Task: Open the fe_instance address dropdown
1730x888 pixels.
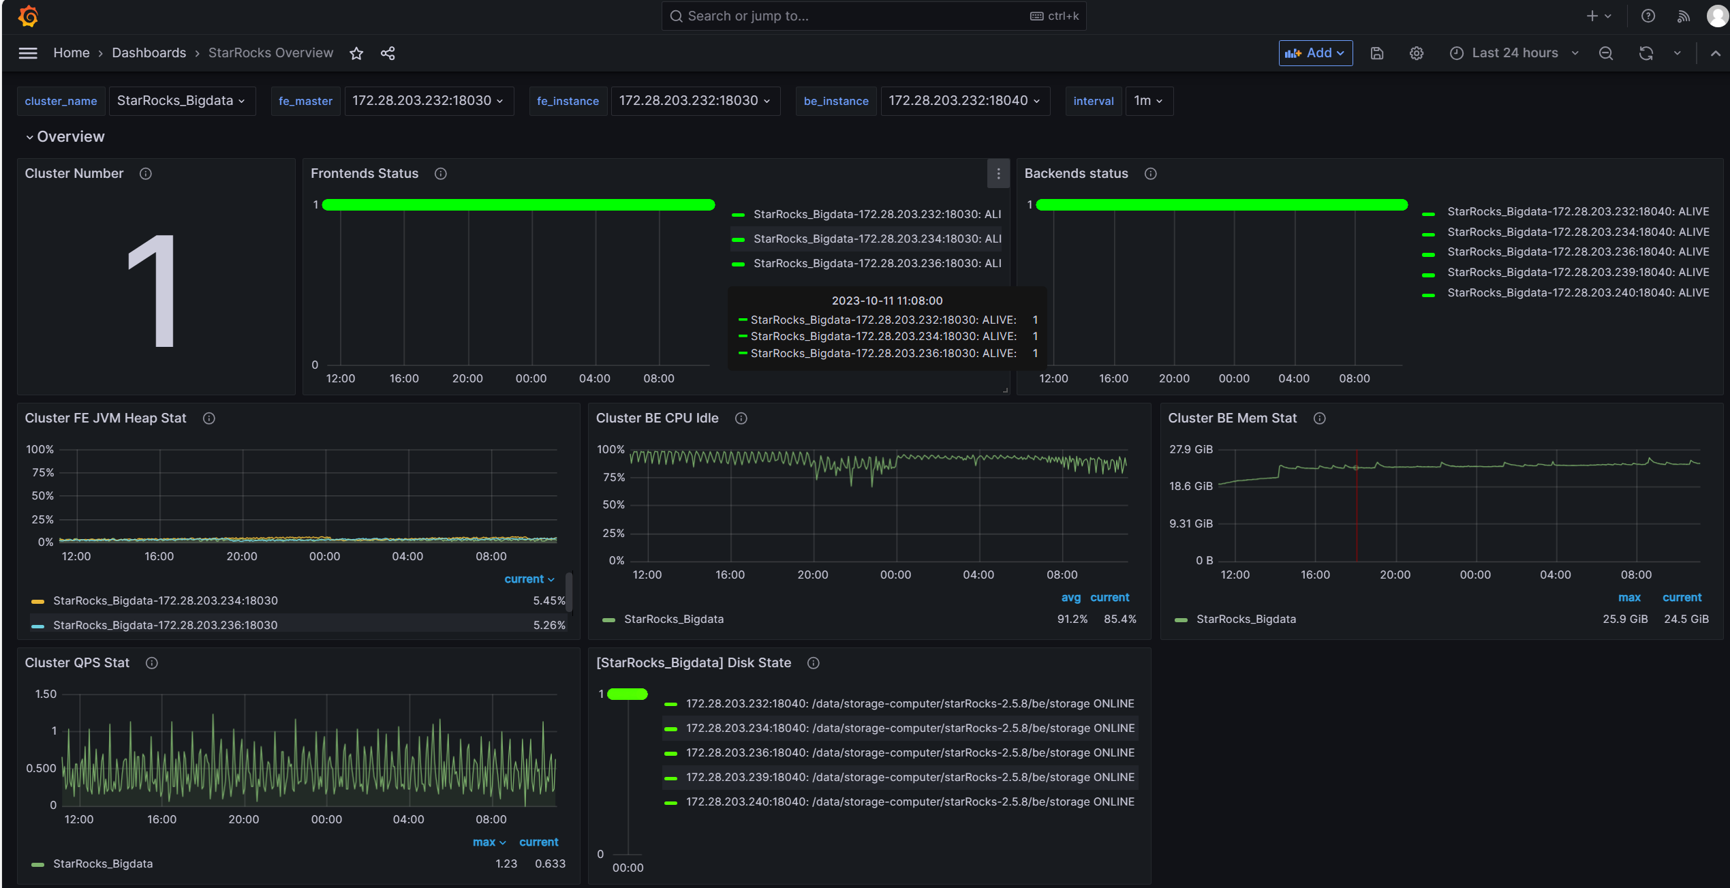Action: coord(695,101)
